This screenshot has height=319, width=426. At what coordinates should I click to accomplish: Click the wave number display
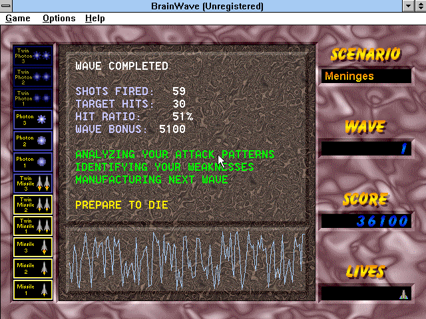[x=366, y=148]
